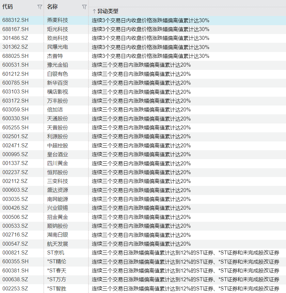Click the 异动类型 cell for 南网能源

click(141, 199)
